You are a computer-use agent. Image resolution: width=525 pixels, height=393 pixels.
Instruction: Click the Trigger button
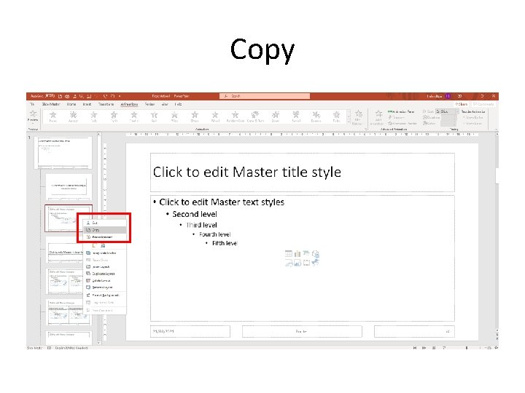[x=396, y=118]
